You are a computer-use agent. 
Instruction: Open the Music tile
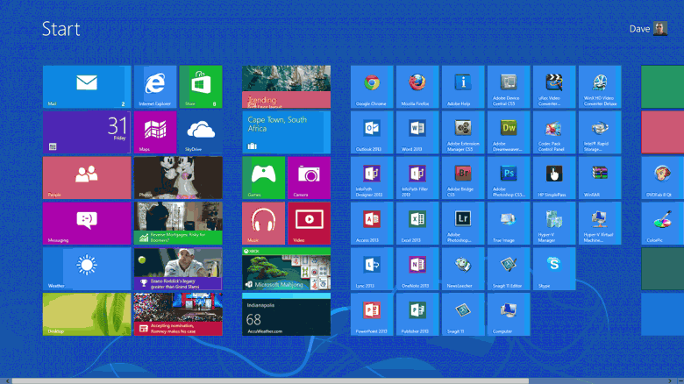(263, 224)
